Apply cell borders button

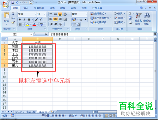coord(20,25)
